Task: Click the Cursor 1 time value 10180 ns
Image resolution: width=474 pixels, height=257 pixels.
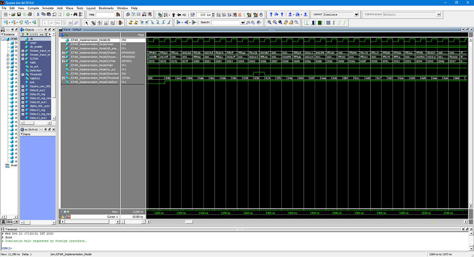Action: (x=138, y=217)
